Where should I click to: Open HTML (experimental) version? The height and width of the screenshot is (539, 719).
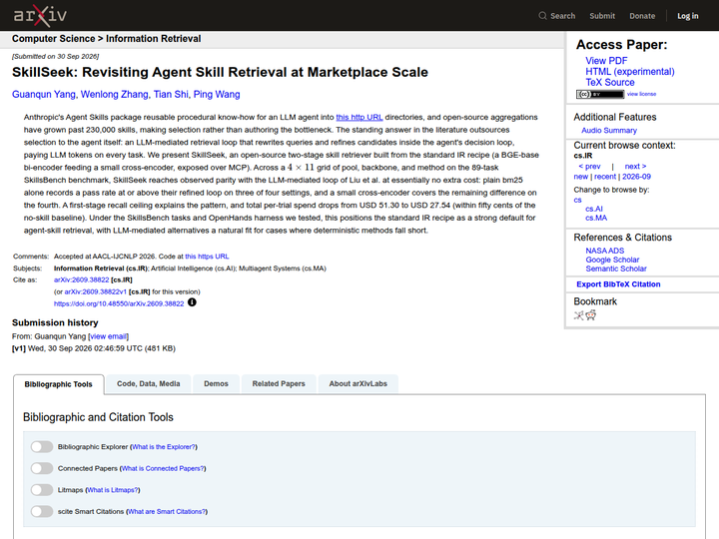coord(629,72)
